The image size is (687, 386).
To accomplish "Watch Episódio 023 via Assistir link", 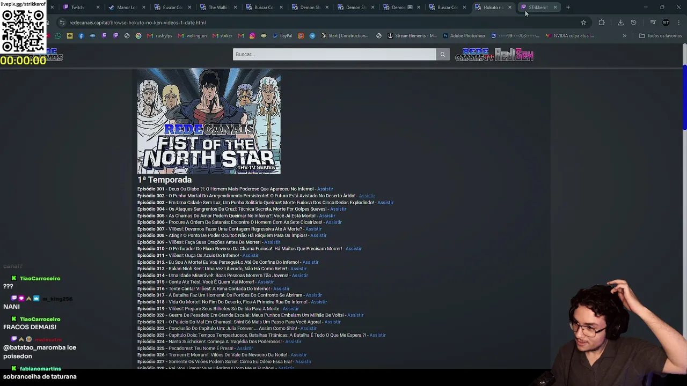I will (377, 335).
